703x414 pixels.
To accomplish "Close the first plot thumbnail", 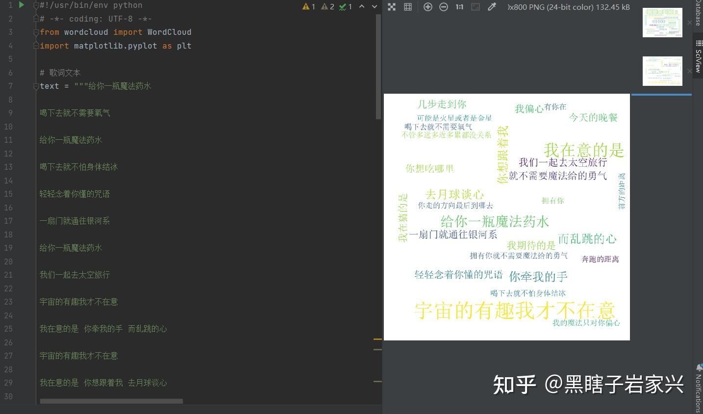I will coord(689,23).
